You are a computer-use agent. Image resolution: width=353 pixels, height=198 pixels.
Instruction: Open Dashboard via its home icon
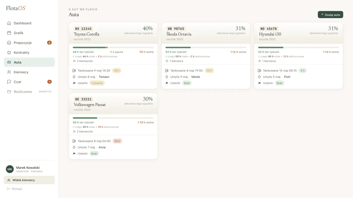click(x=9, y=23)
